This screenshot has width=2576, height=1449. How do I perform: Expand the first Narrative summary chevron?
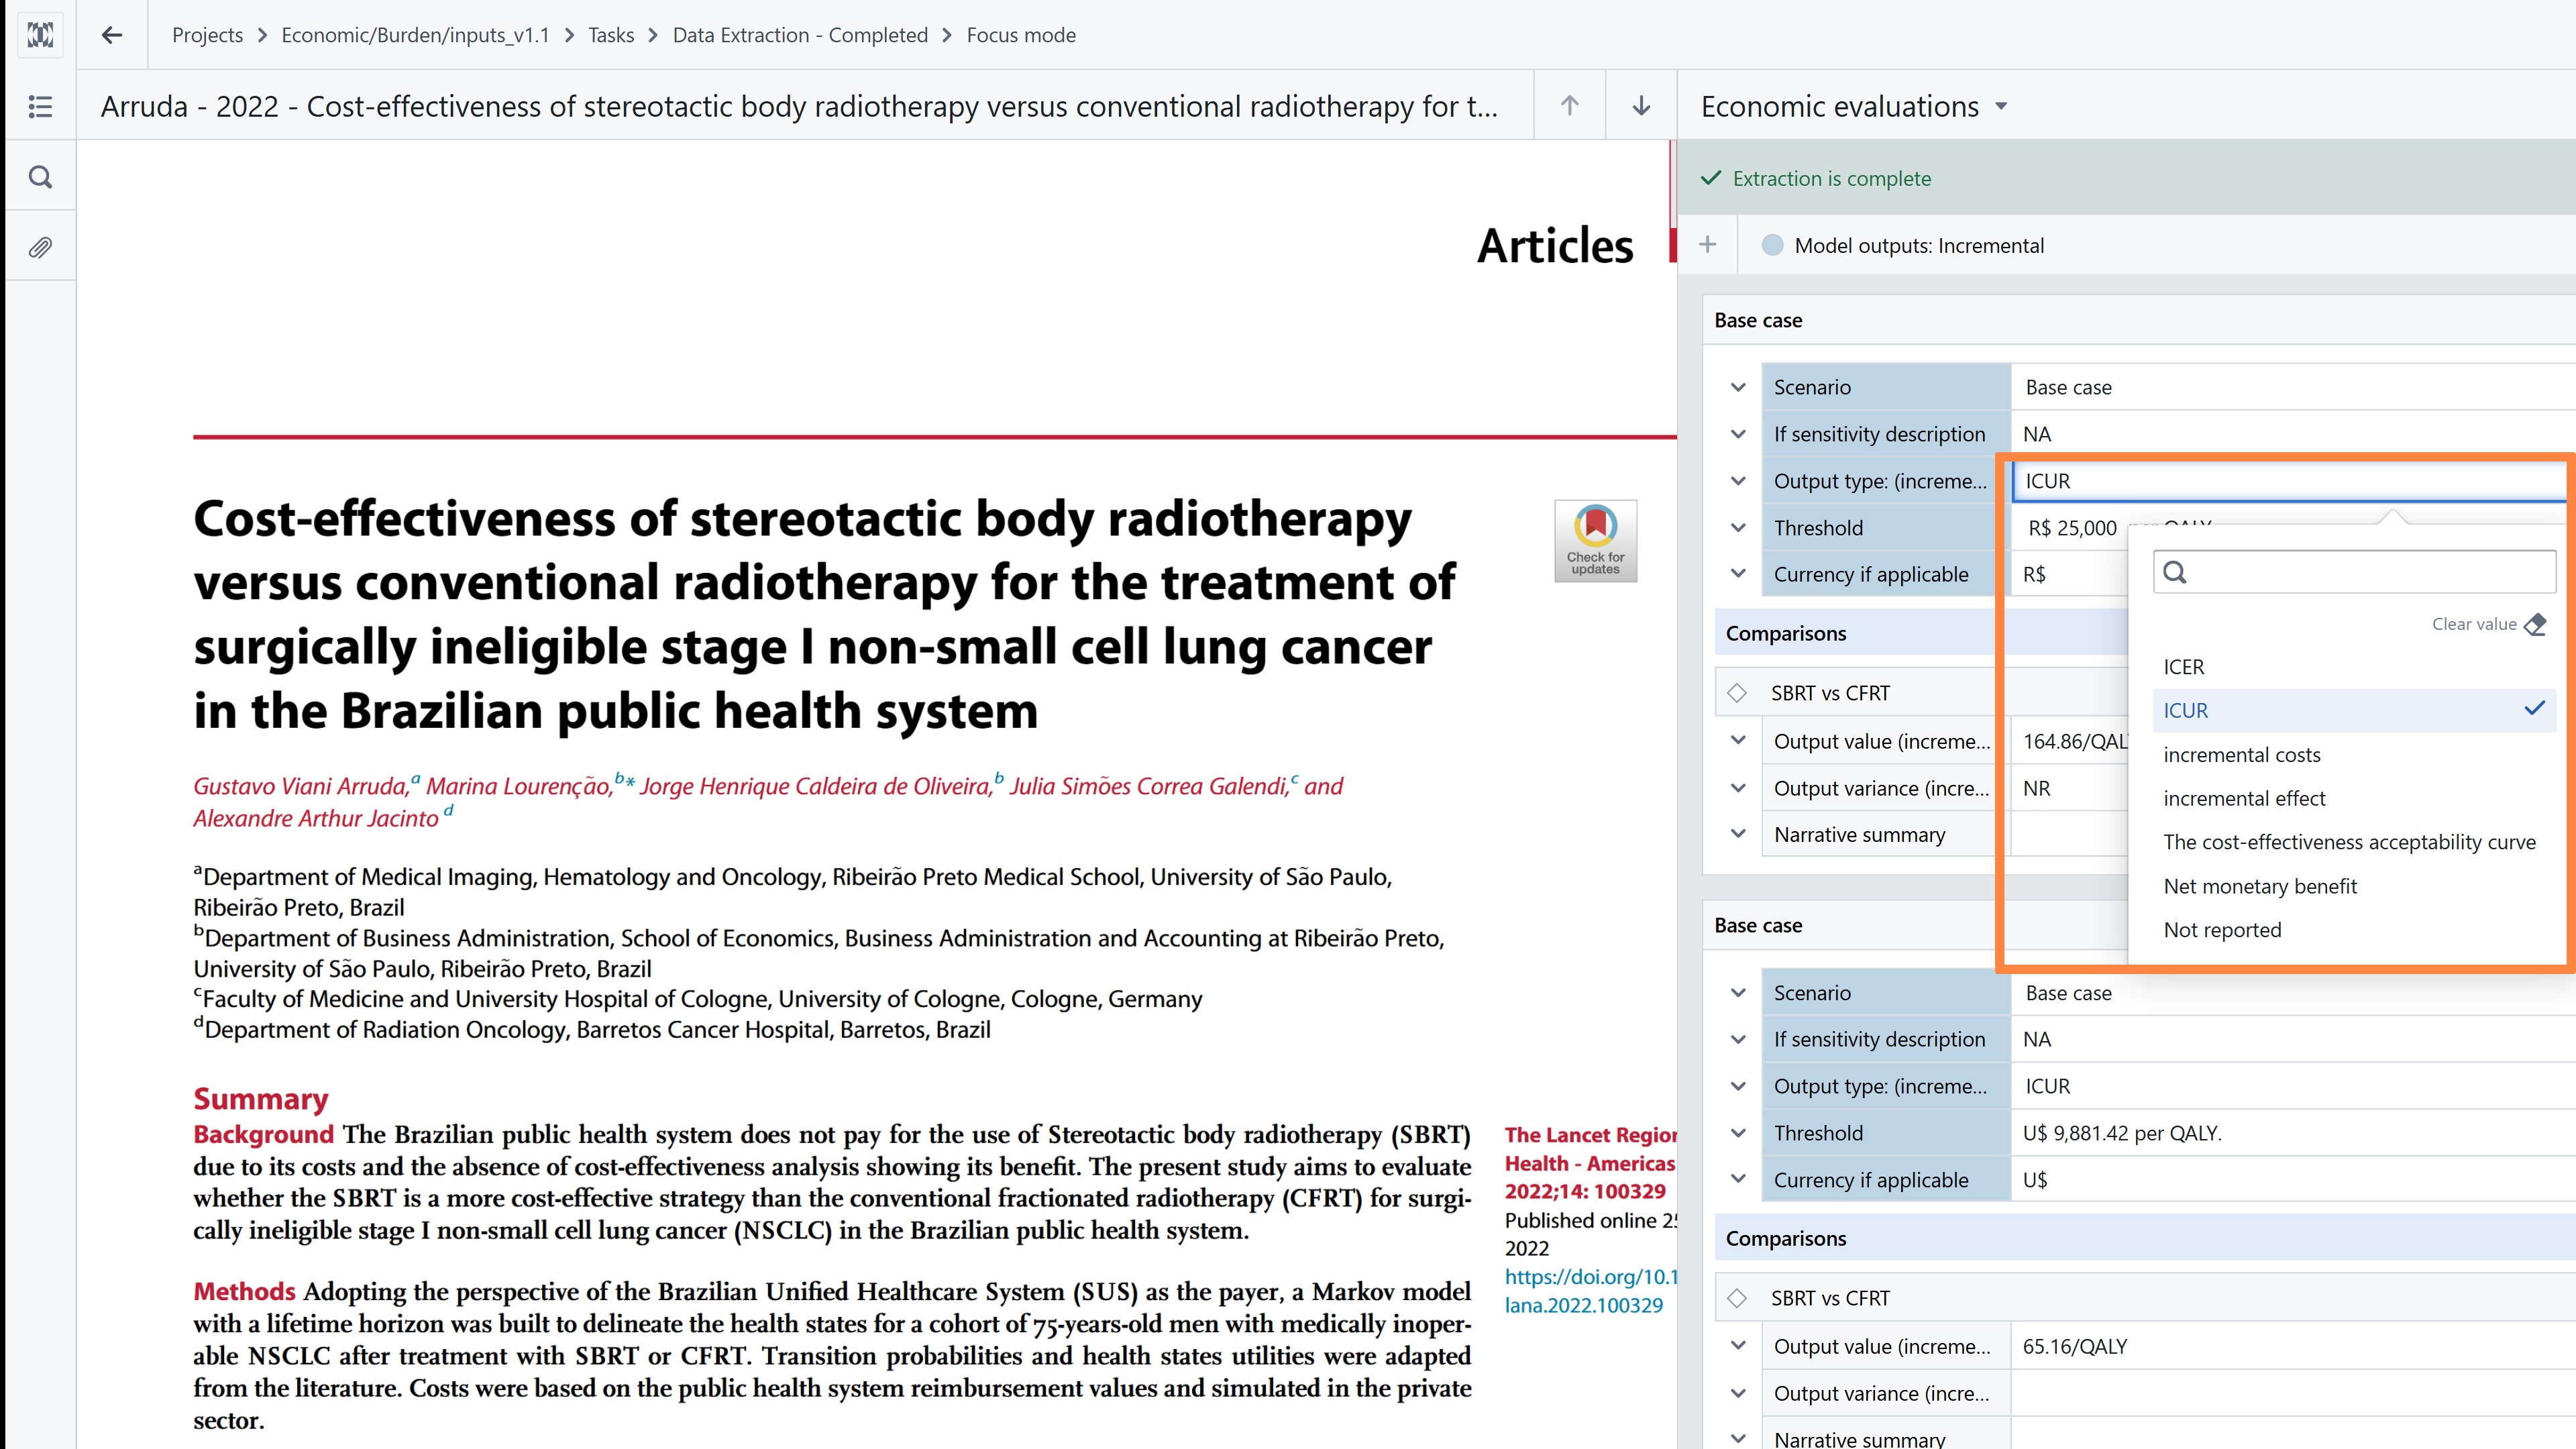point(1738,834)
